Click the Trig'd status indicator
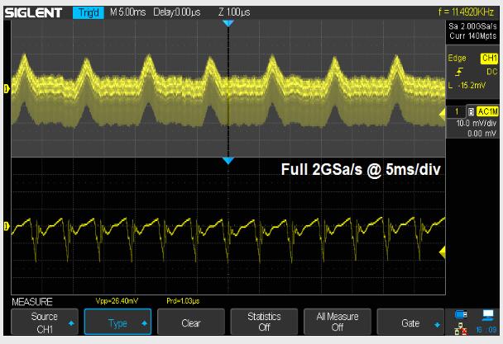Viewport: 503px width, 344px height. [89, 13]
